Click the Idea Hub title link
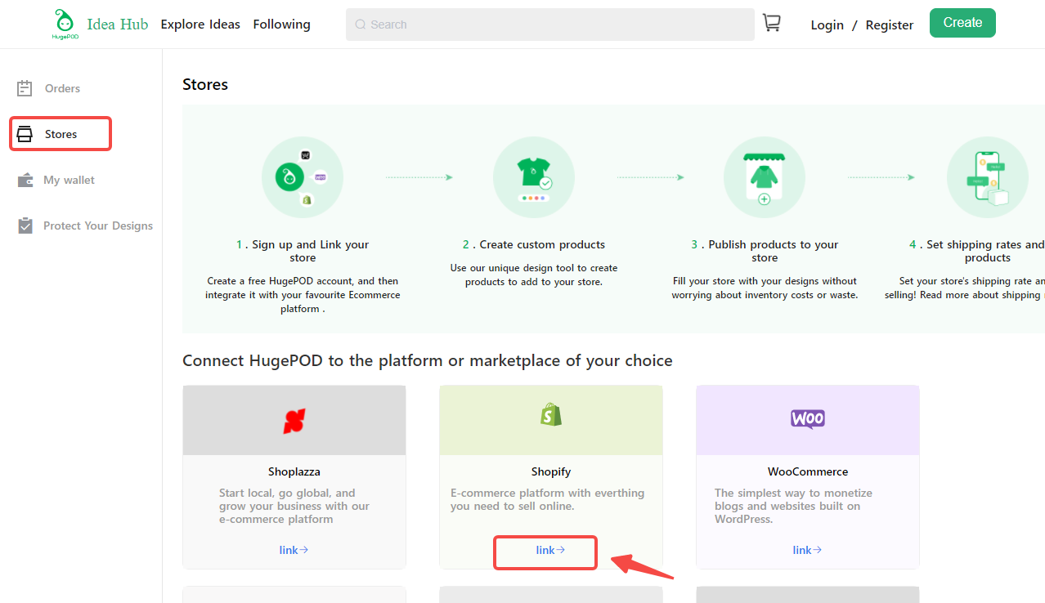The width and height of the screenshot is (1045, 603). click(118, 25)
